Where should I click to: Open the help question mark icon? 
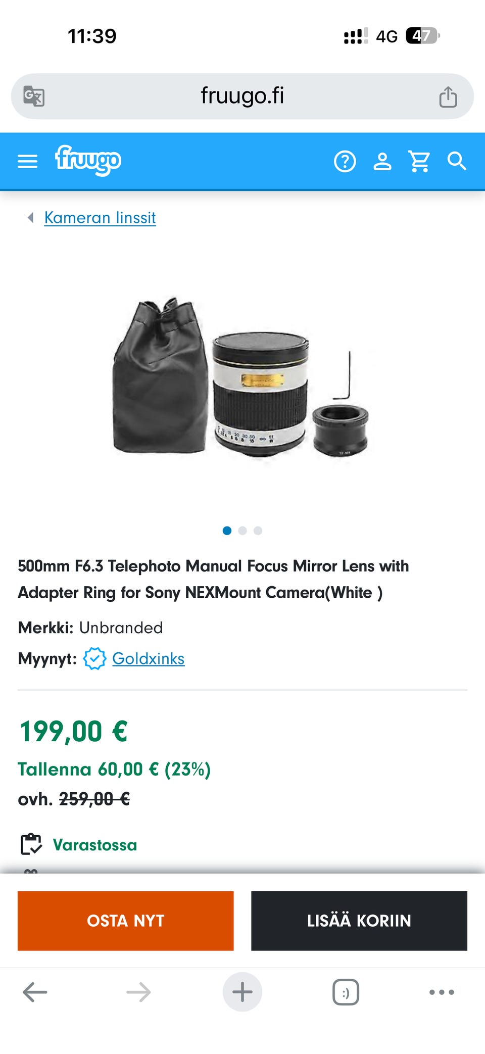pos(345,161)
